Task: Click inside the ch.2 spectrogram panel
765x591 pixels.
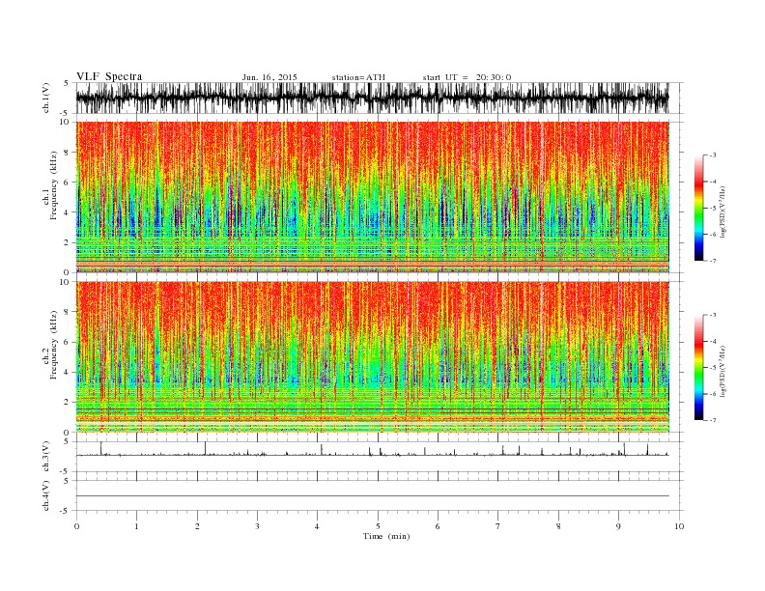Action: [372, 357]
